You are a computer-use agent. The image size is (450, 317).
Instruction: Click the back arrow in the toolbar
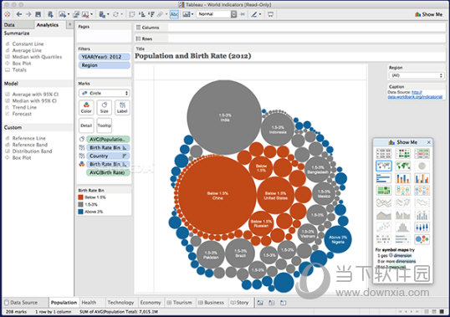tap(19, 14)
